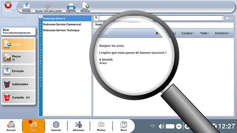Jump to letter A in contact index
237x133 pixels.
tap(40, 16)
